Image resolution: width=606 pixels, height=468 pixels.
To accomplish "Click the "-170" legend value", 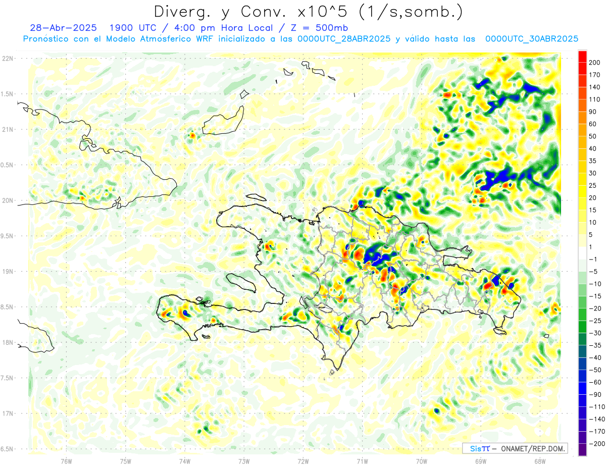I will pos(596,431).
